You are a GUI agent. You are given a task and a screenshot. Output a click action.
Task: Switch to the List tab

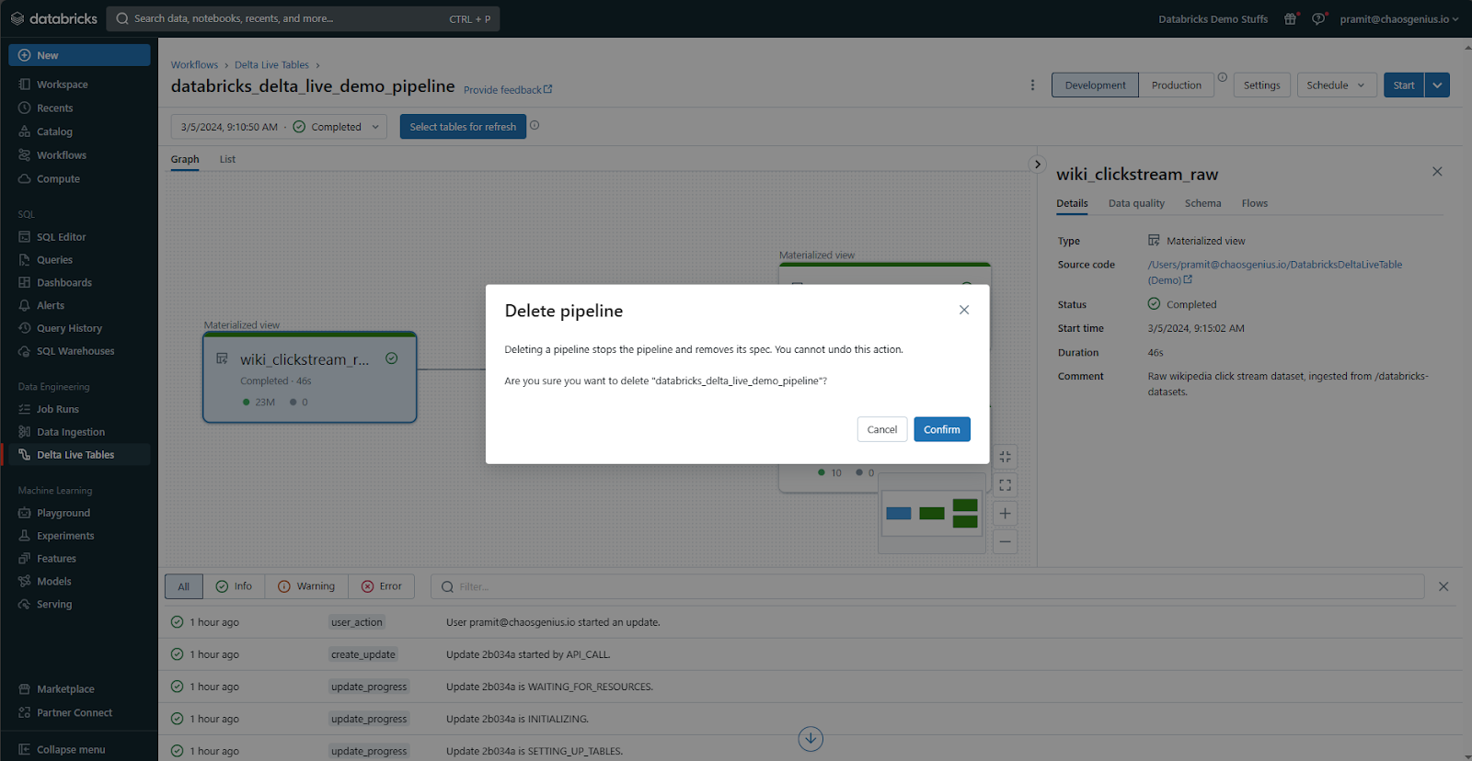tap(227, 159)
